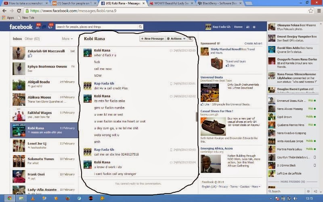Open notifications globe icon showing 61
Image resolution: width=323 pixels, height=202 pixels.
(50, 26)
